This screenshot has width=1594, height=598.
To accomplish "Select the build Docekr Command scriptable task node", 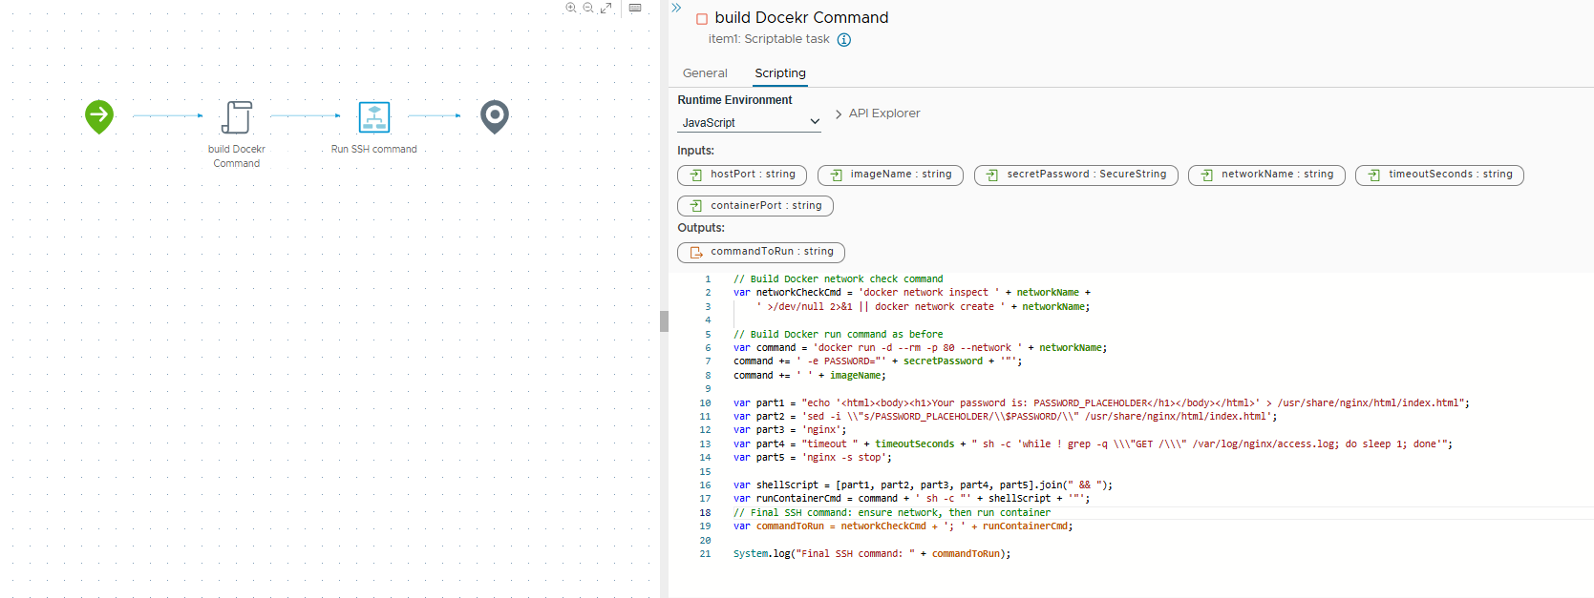I will pos(237,116).
